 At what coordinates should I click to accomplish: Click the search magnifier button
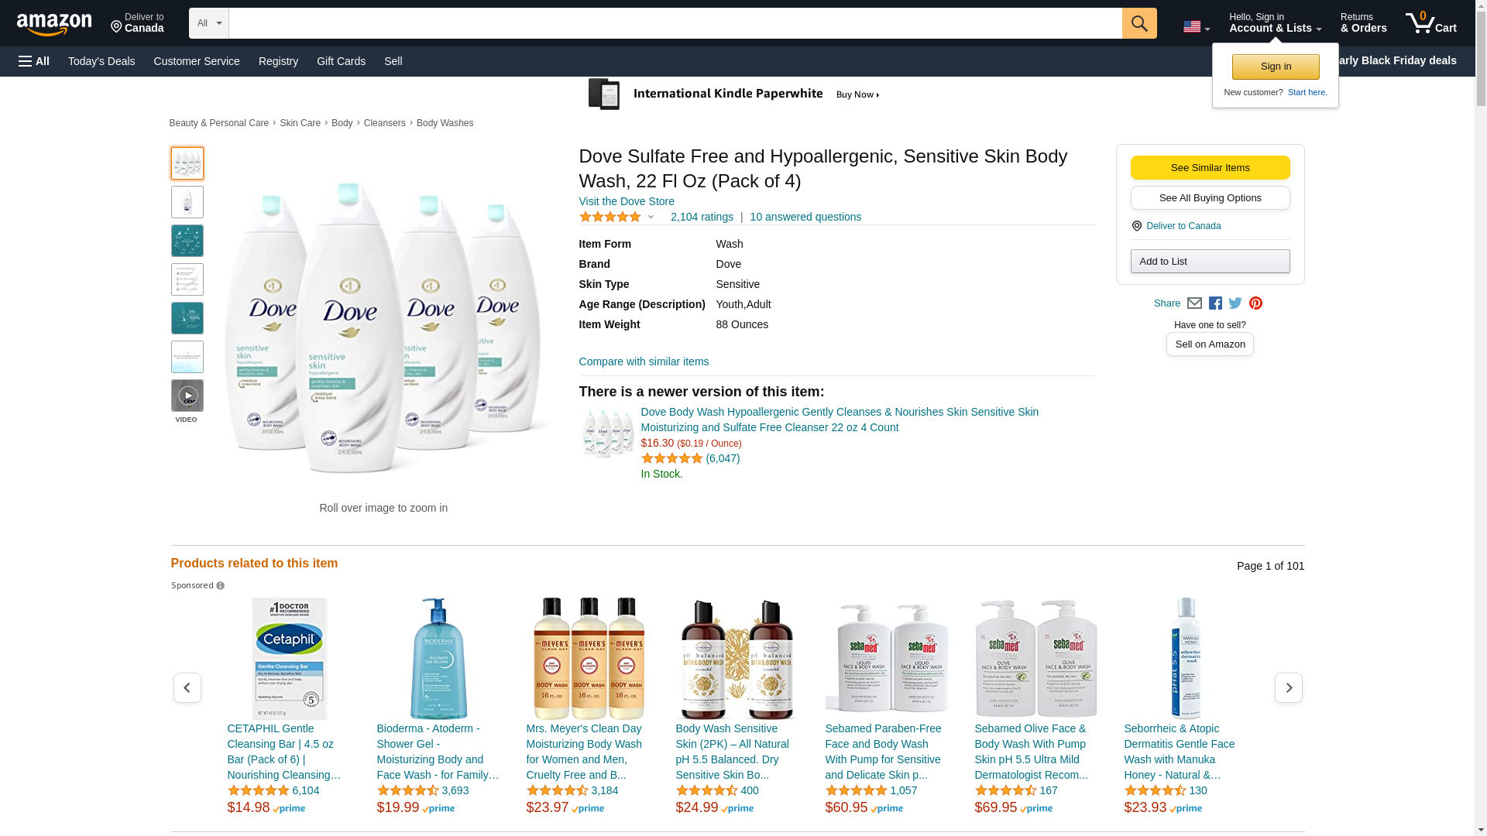point(1139,23)
